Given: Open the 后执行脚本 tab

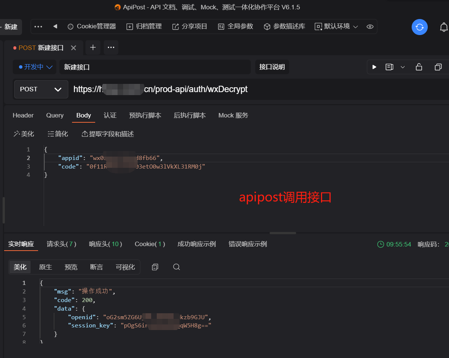Looking at the screenshot, I should [x=190, y=115].
